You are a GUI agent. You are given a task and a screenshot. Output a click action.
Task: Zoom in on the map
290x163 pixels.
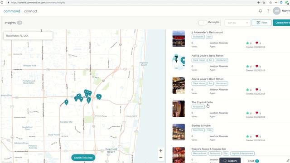(161, 151)
